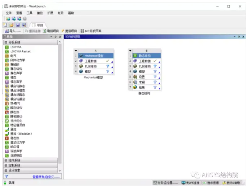The image size is (246, 186).
Task: Open the 单位 menu
Action: [40, 13]
